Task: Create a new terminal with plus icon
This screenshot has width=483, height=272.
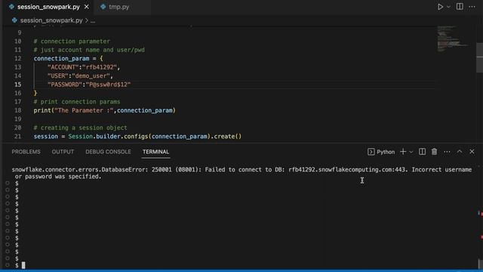Action: tap(403, 151)
